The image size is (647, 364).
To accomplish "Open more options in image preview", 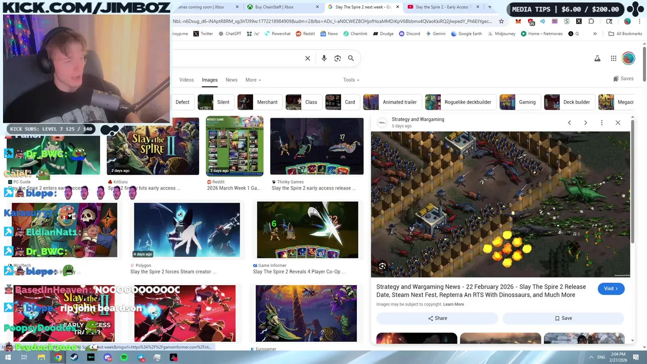I will point(602,123).
